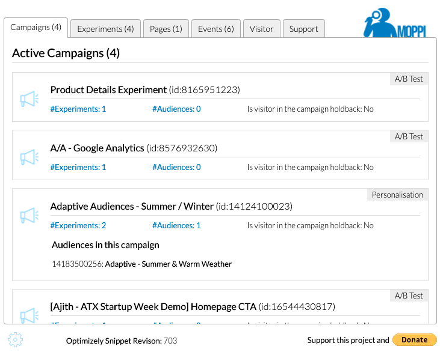Screen dimensions: 440x355
Task: Click A/B Test badge on Homepage CTA campaign
Action: pos(409,296)
